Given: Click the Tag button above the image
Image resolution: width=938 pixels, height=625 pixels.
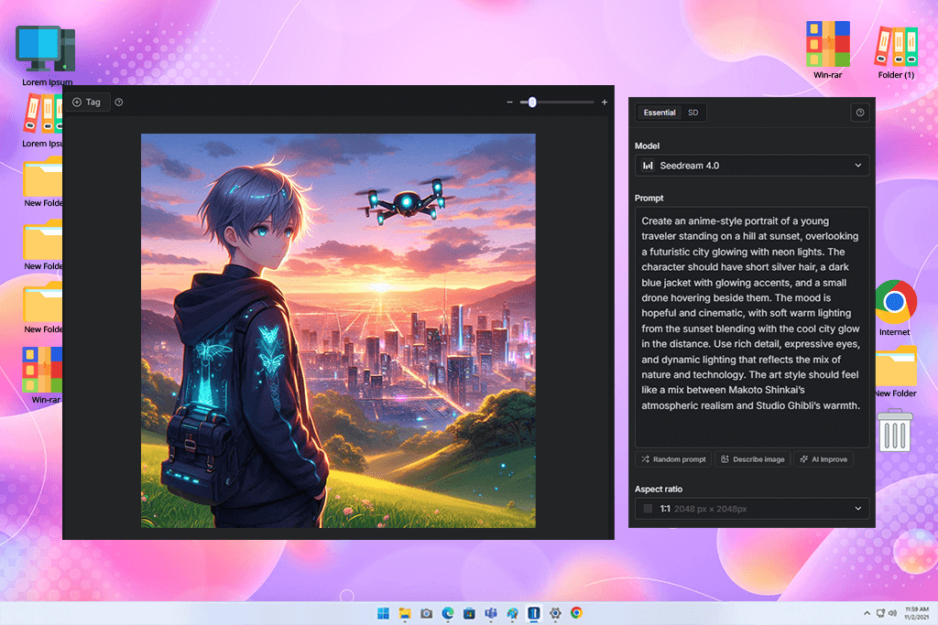Looking at the screenshot, I should click(87, 102).
